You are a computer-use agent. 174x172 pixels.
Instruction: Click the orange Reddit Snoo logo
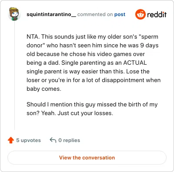click(x=140, y=14)
